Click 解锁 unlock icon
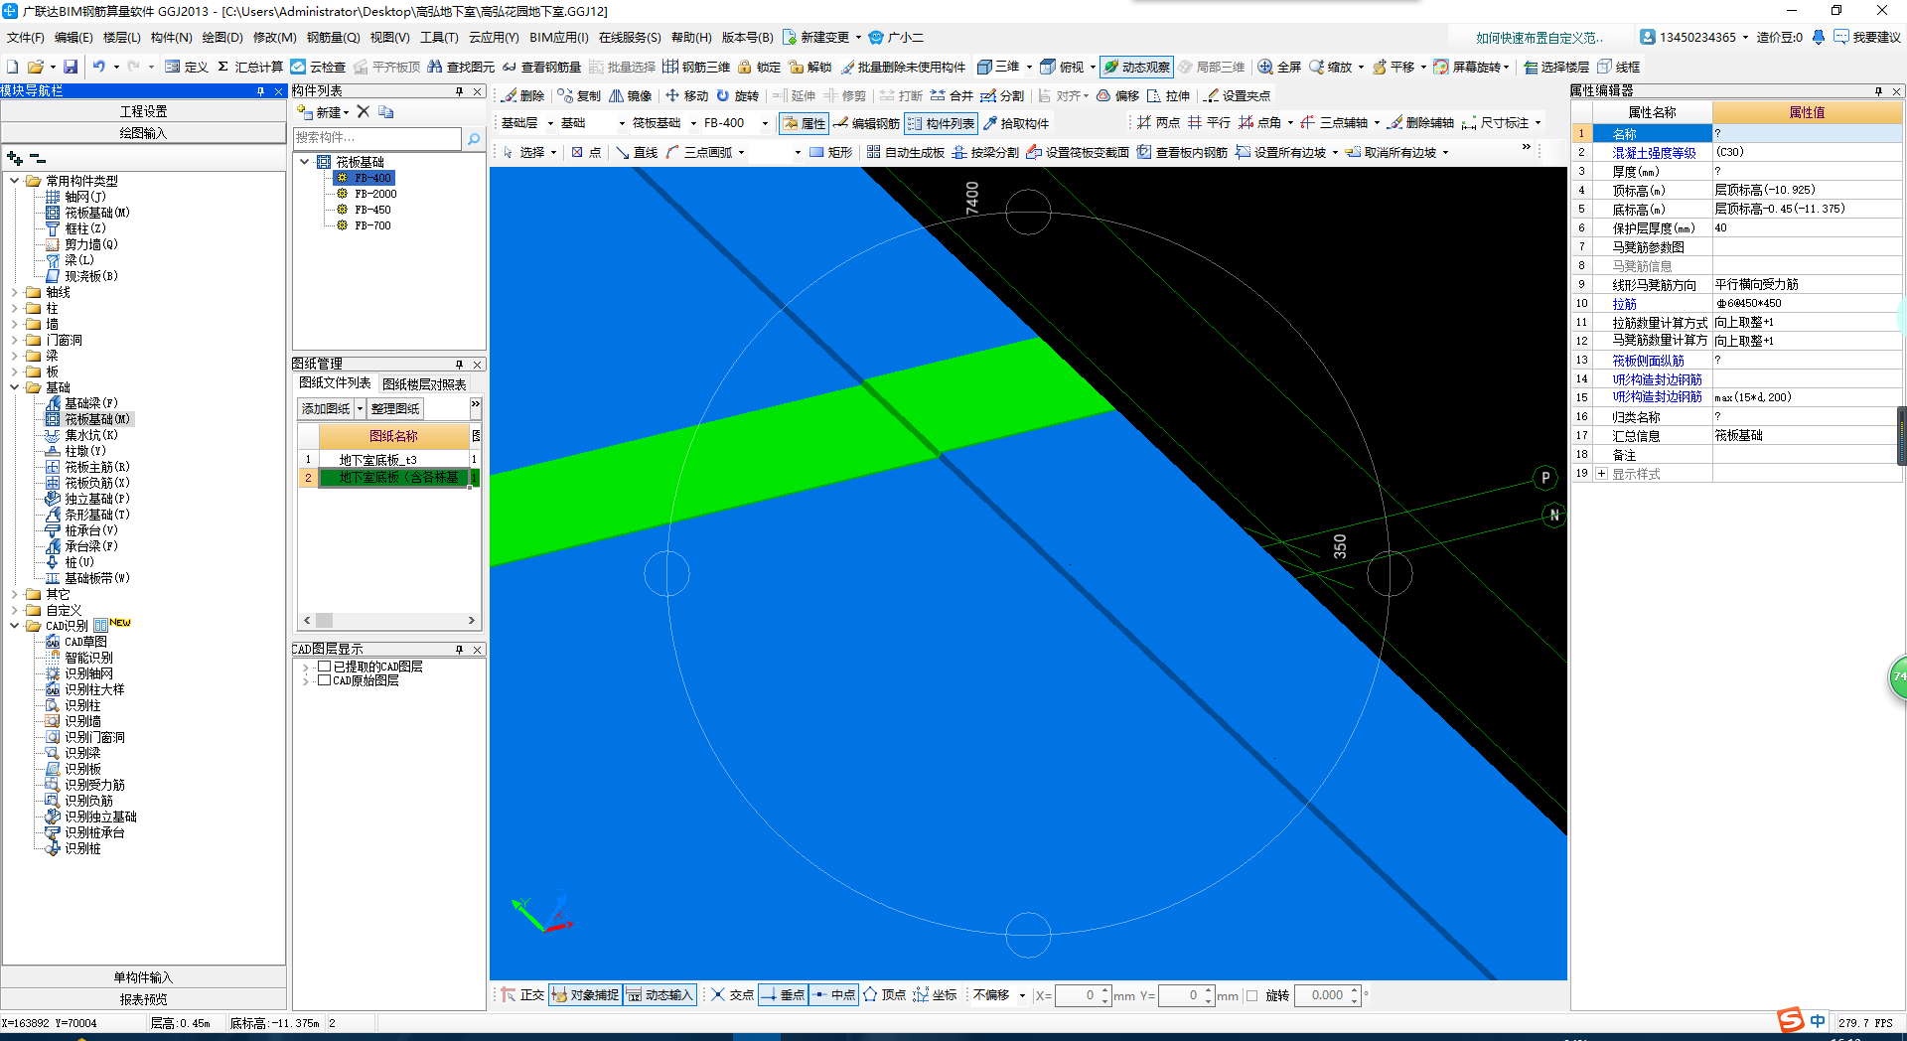1907x1041 pixels. pos(797,67)
